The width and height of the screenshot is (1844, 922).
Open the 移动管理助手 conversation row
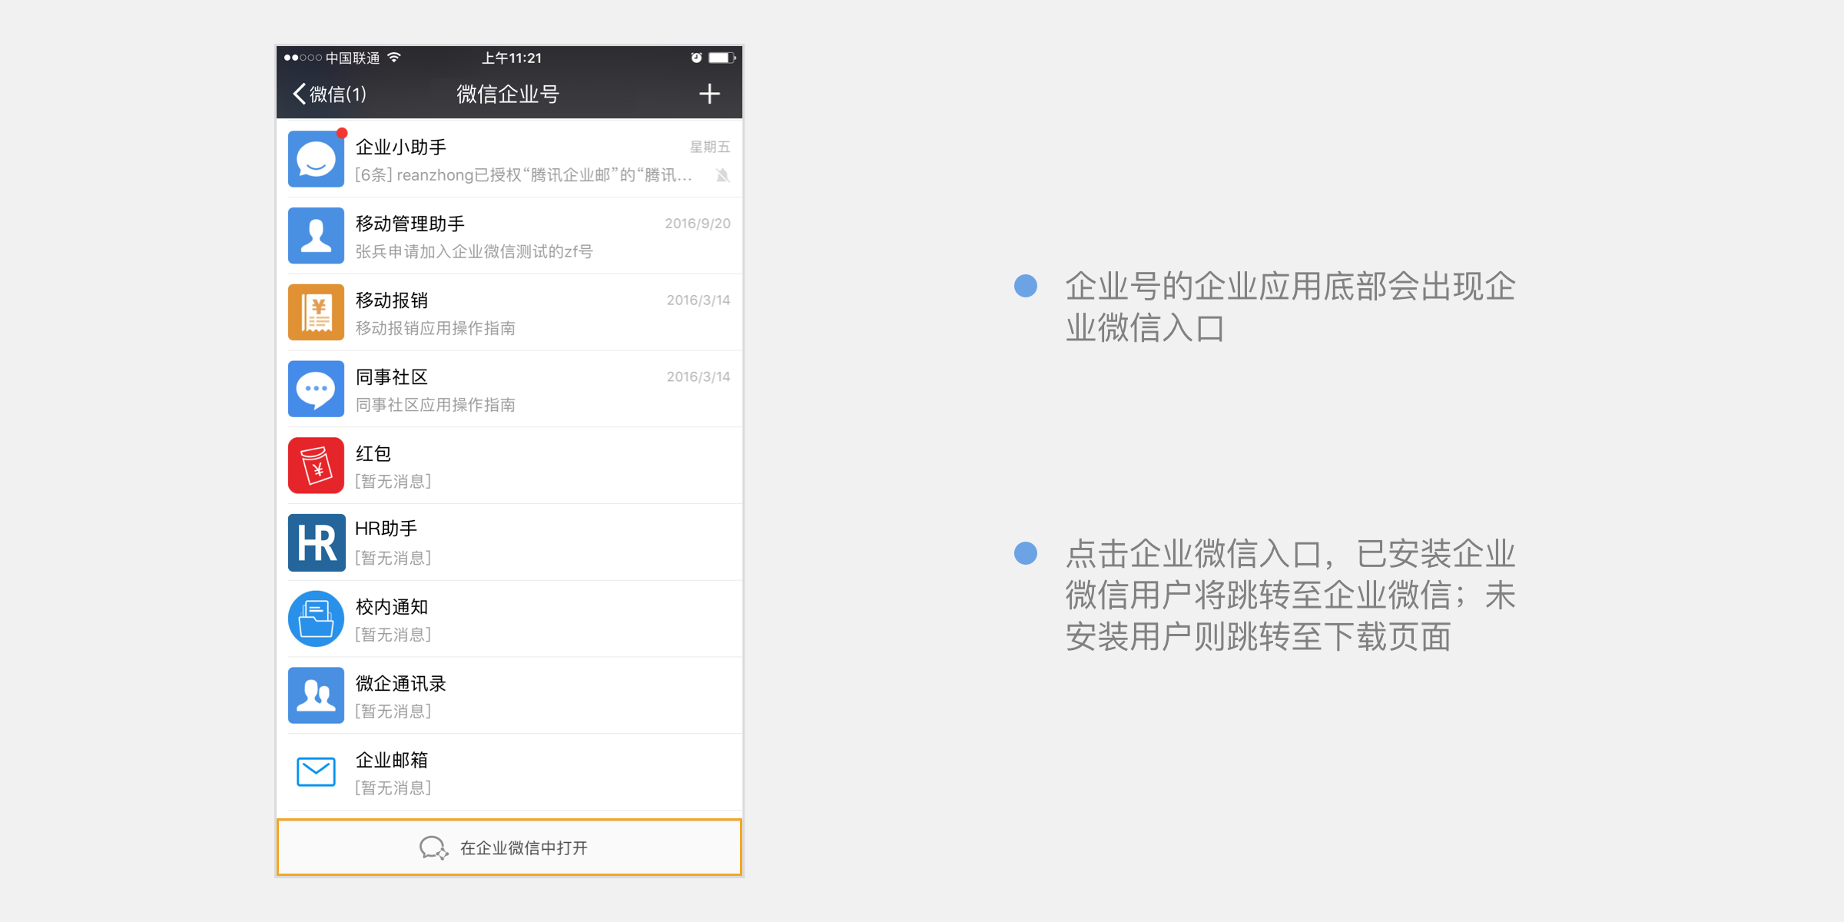[507, 236]
